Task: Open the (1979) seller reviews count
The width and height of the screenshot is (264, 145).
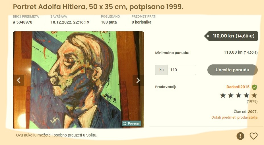Action: [252, 102]
